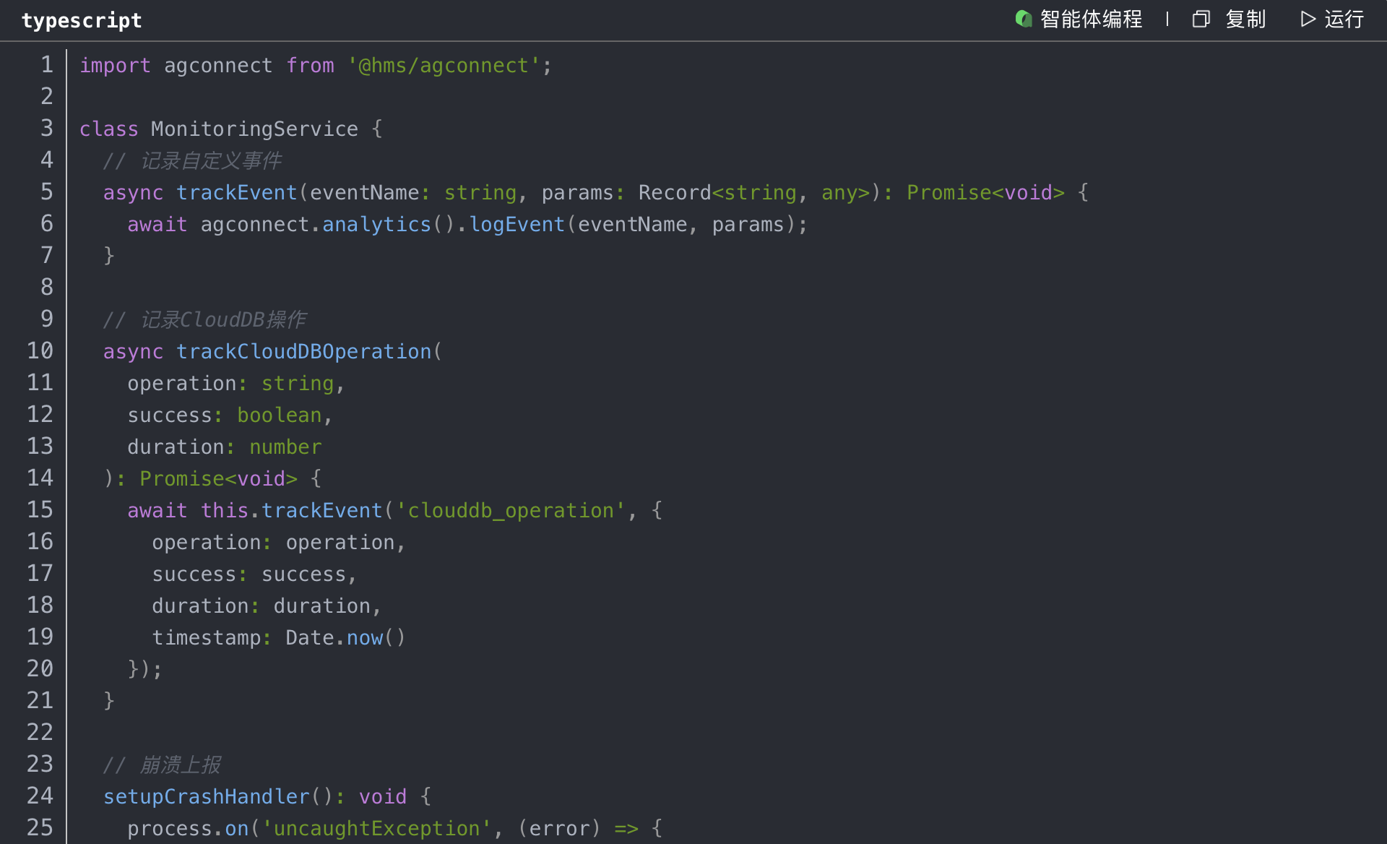Click the 崩溃上报 comment line

(163, 765)
